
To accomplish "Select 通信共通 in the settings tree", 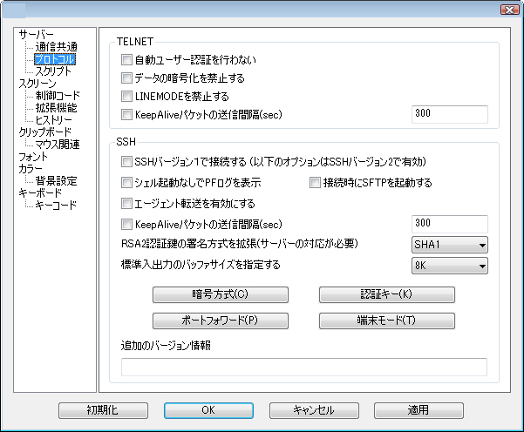I will click(x=56, y=46).
